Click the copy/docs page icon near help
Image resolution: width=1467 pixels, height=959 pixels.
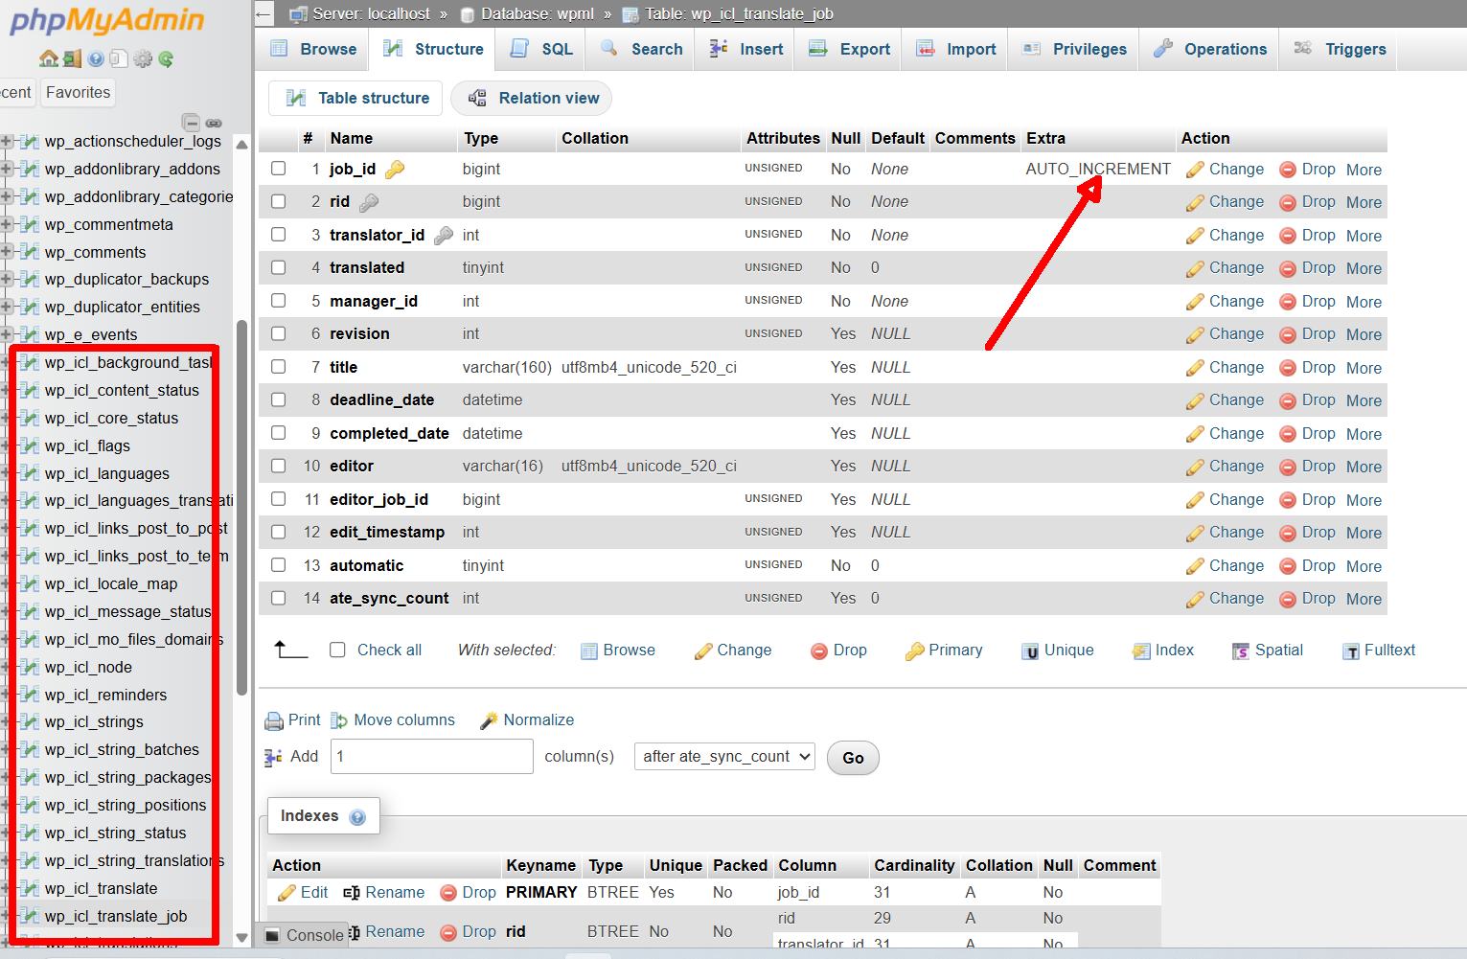pos(119,59)
